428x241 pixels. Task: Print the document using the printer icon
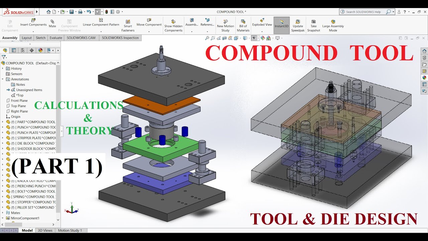coord(80,12)
